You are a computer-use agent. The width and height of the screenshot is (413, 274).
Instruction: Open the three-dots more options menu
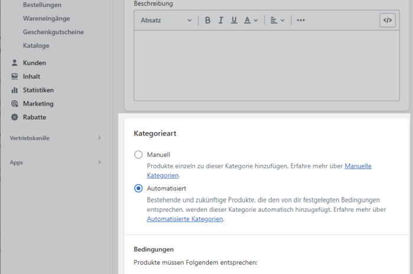301,20
